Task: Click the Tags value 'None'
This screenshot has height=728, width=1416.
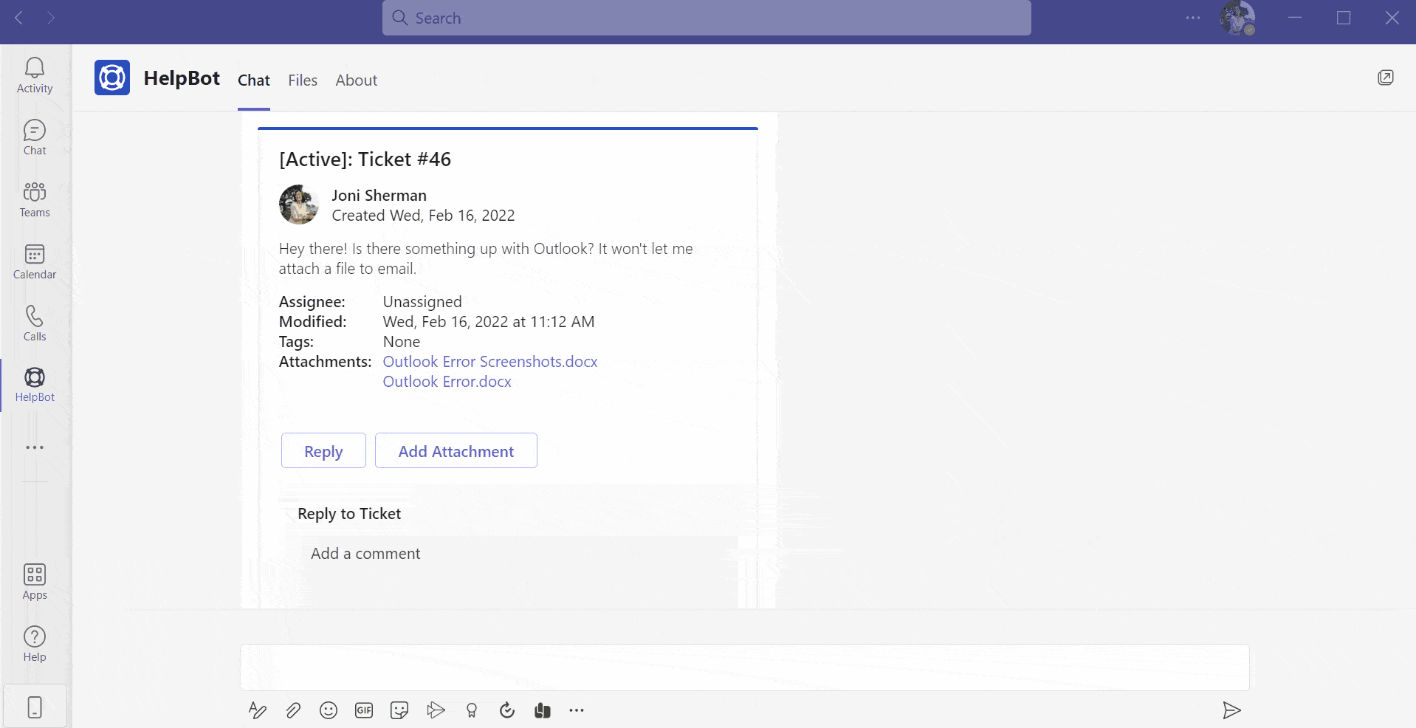Action: click(x=402, y=342)
